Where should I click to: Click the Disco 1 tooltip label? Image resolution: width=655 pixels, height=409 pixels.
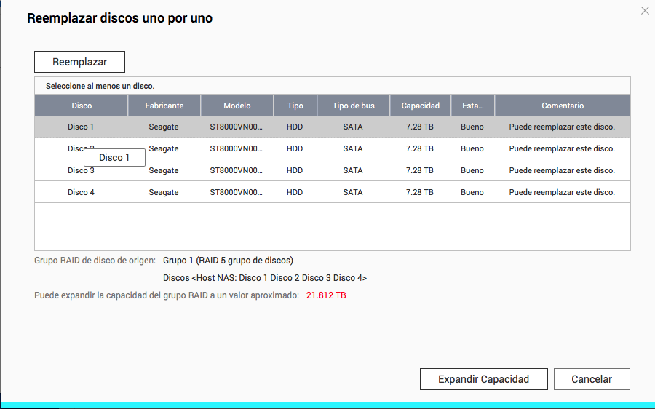click(x=114, y=157)
